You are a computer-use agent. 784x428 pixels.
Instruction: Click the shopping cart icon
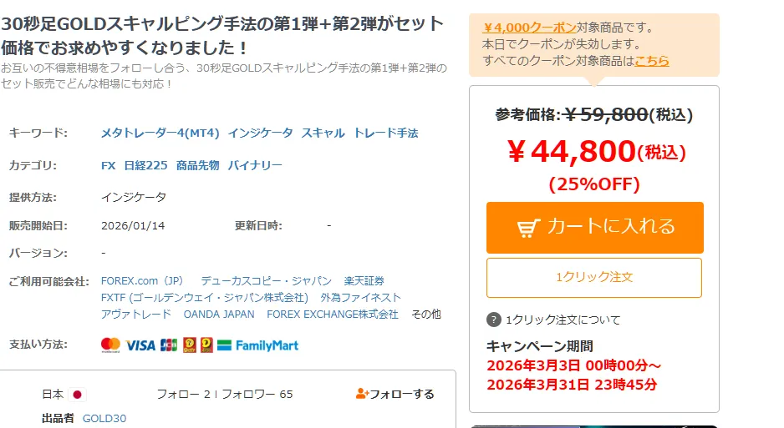point(528,227)
